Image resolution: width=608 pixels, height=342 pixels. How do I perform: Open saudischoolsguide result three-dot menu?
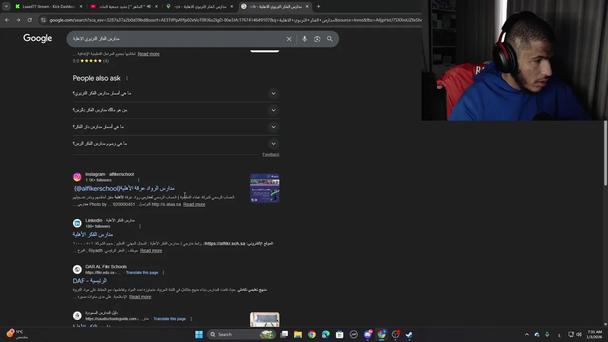(x=191, y=319)
